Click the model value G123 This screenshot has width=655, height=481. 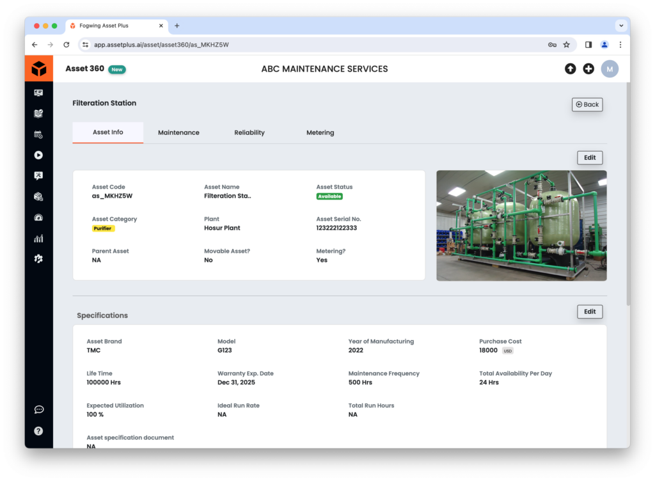point(225,351)
